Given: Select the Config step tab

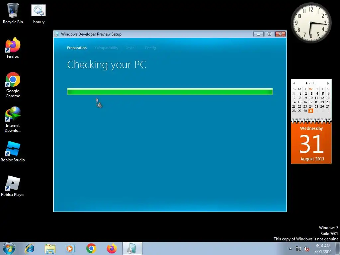Looking at the screenshot, I should pyautogui.click(x=150, y=48).
